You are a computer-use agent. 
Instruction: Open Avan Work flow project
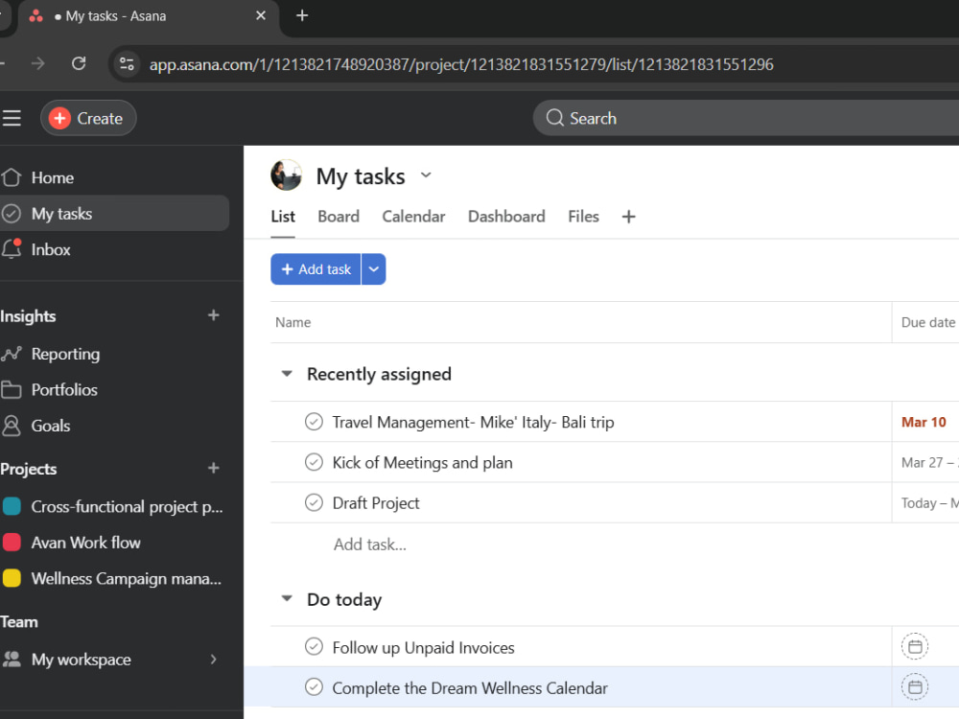coord(114,543)
